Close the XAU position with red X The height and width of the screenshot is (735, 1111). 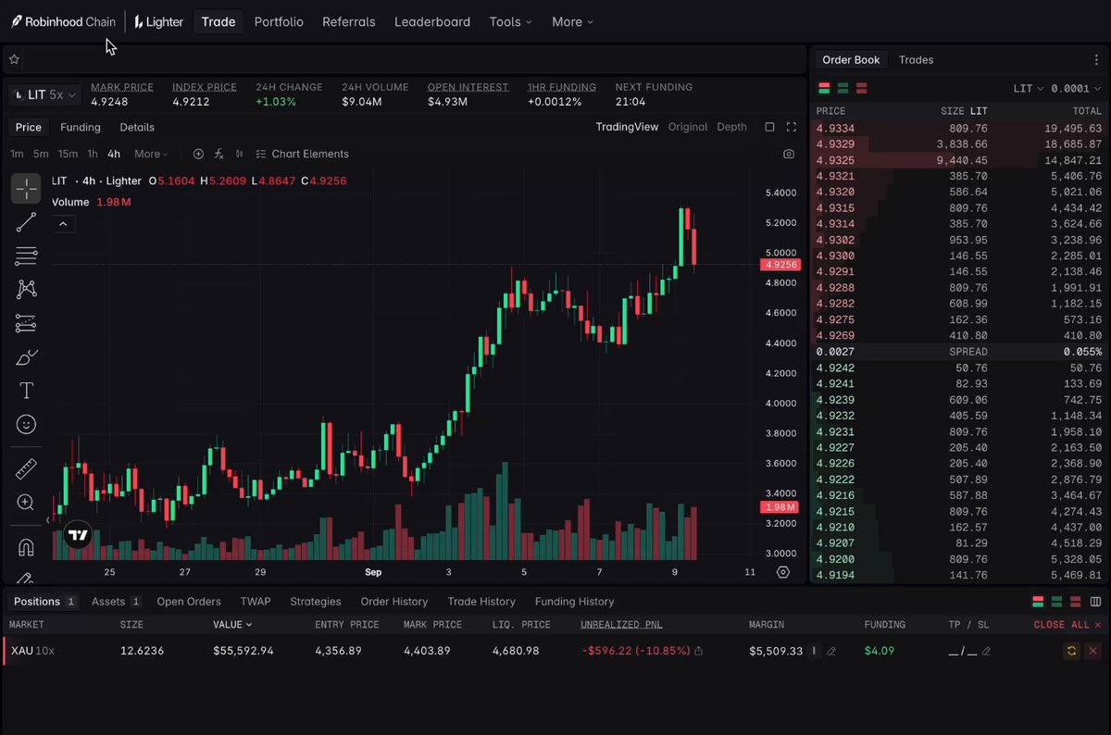pos(1092,651)
